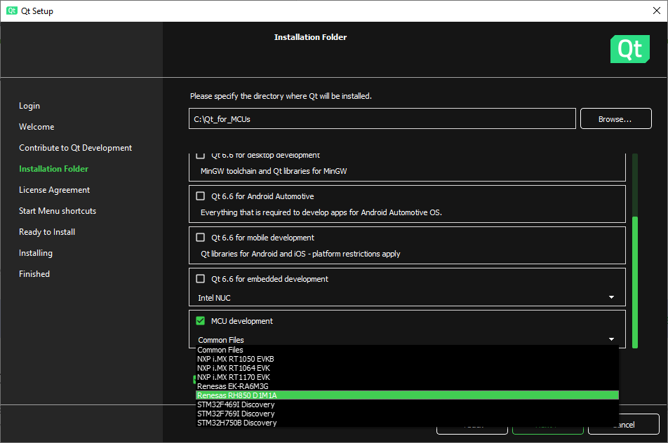668x443 pixels.
Task: Disable the MCU development component
Action: 200,320
